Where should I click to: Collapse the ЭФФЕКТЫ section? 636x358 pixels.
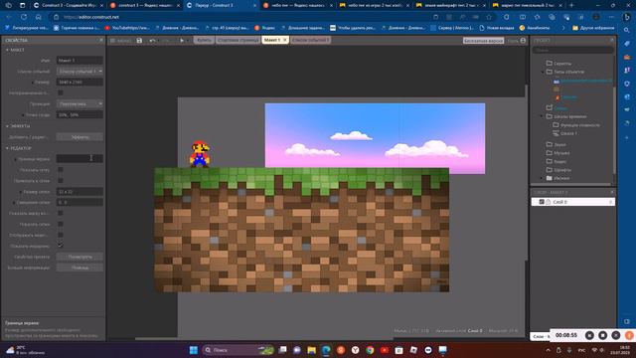click(7, 126)
